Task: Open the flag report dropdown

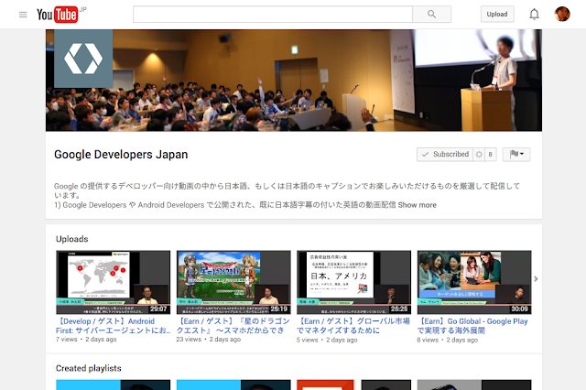Action: point(516,154)
